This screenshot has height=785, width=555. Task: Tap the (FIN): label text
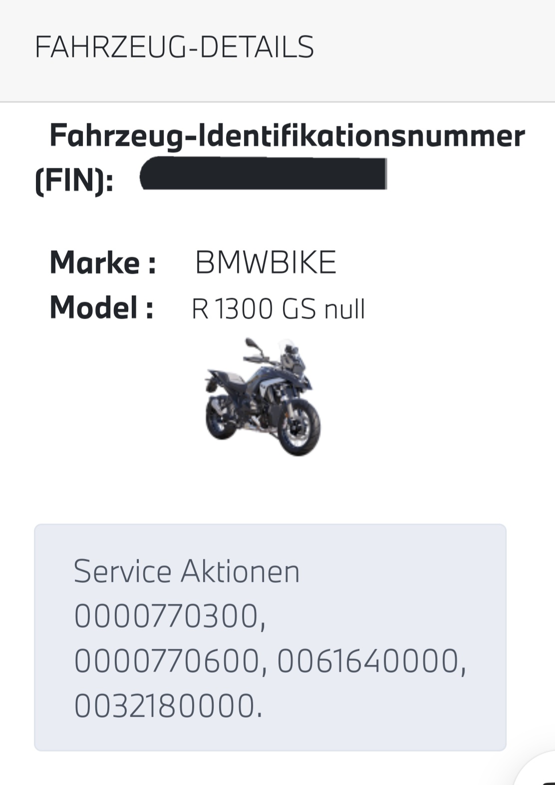74,180
